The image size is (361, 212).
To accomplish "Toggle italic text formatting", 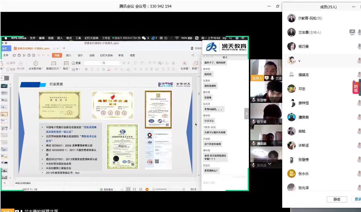I will [x=92, y=69].
